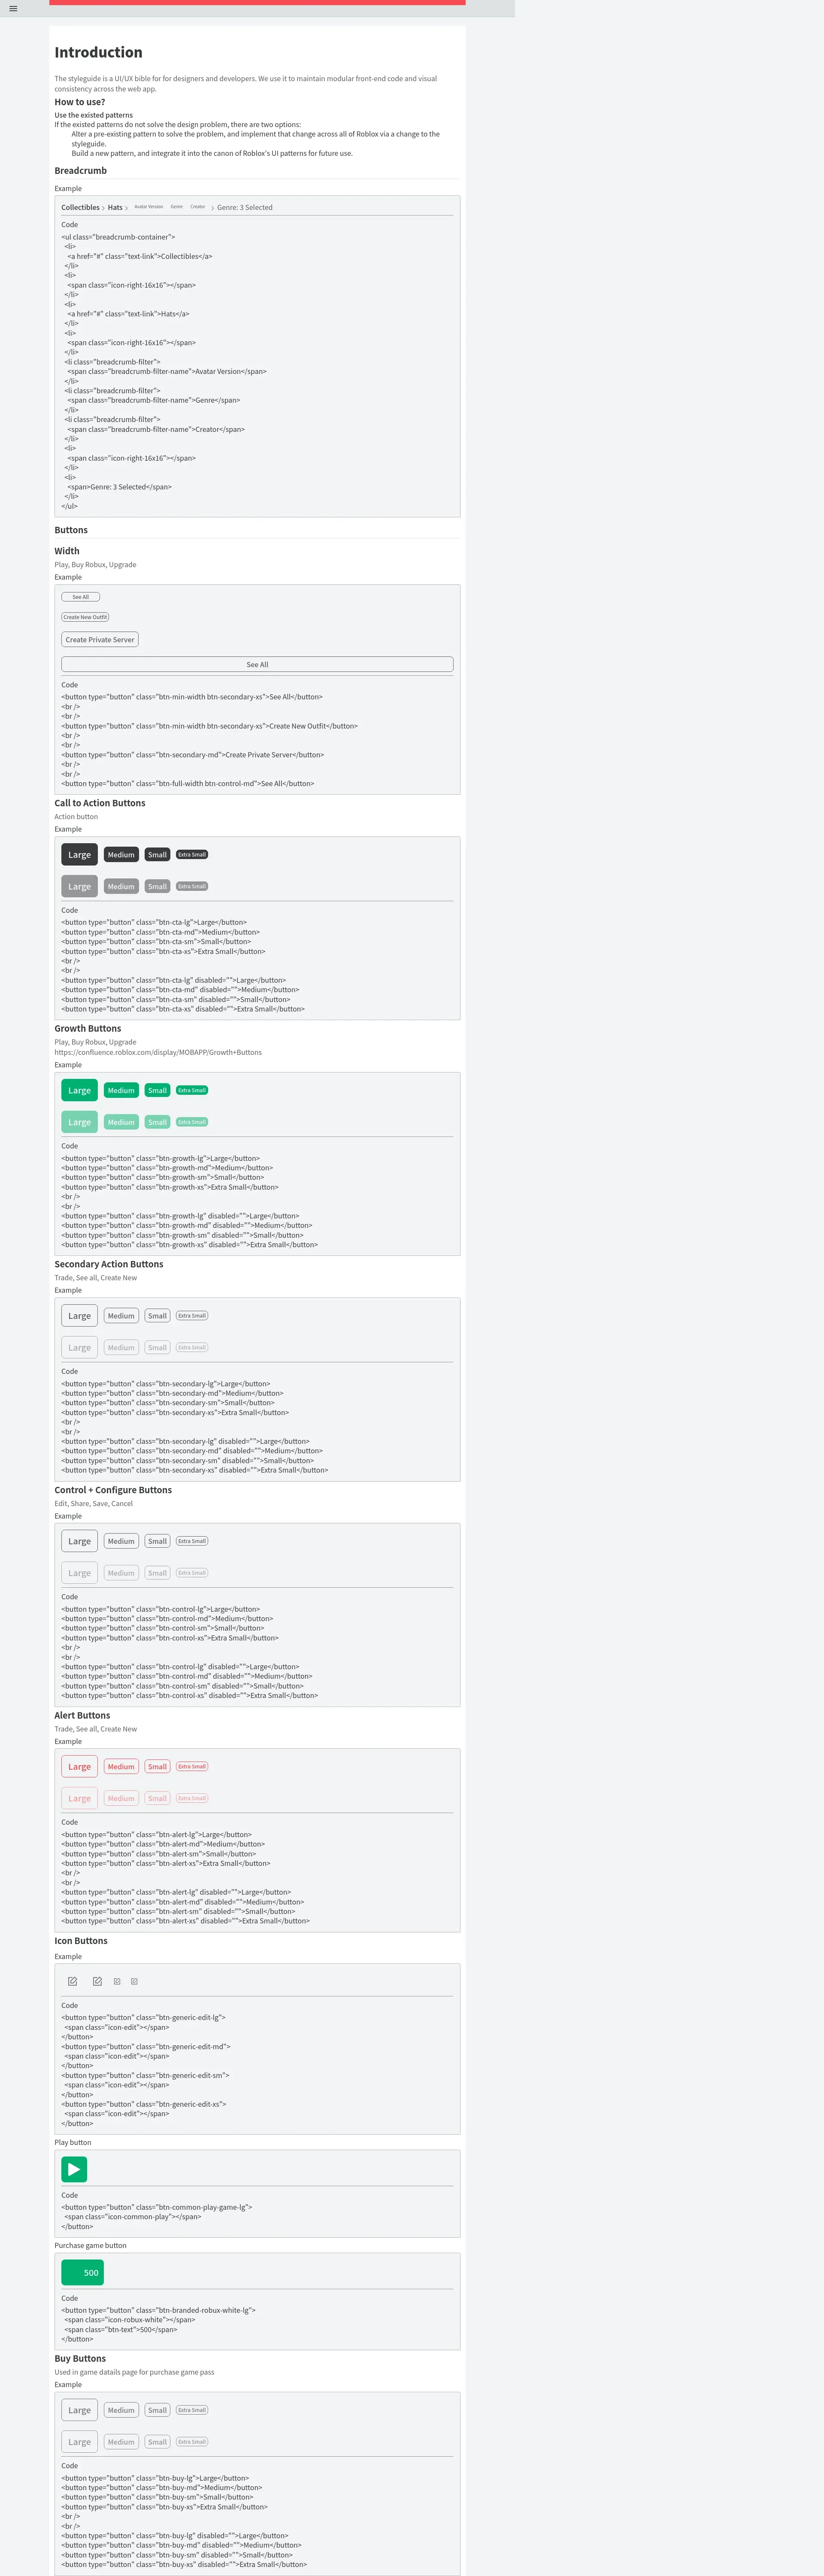Click the Create New Outfit button

85,617
